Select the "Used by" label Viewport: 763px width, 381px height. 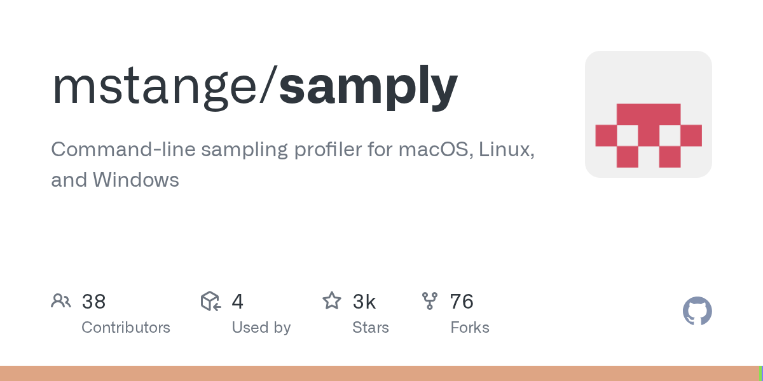click(x=261, y=328)
